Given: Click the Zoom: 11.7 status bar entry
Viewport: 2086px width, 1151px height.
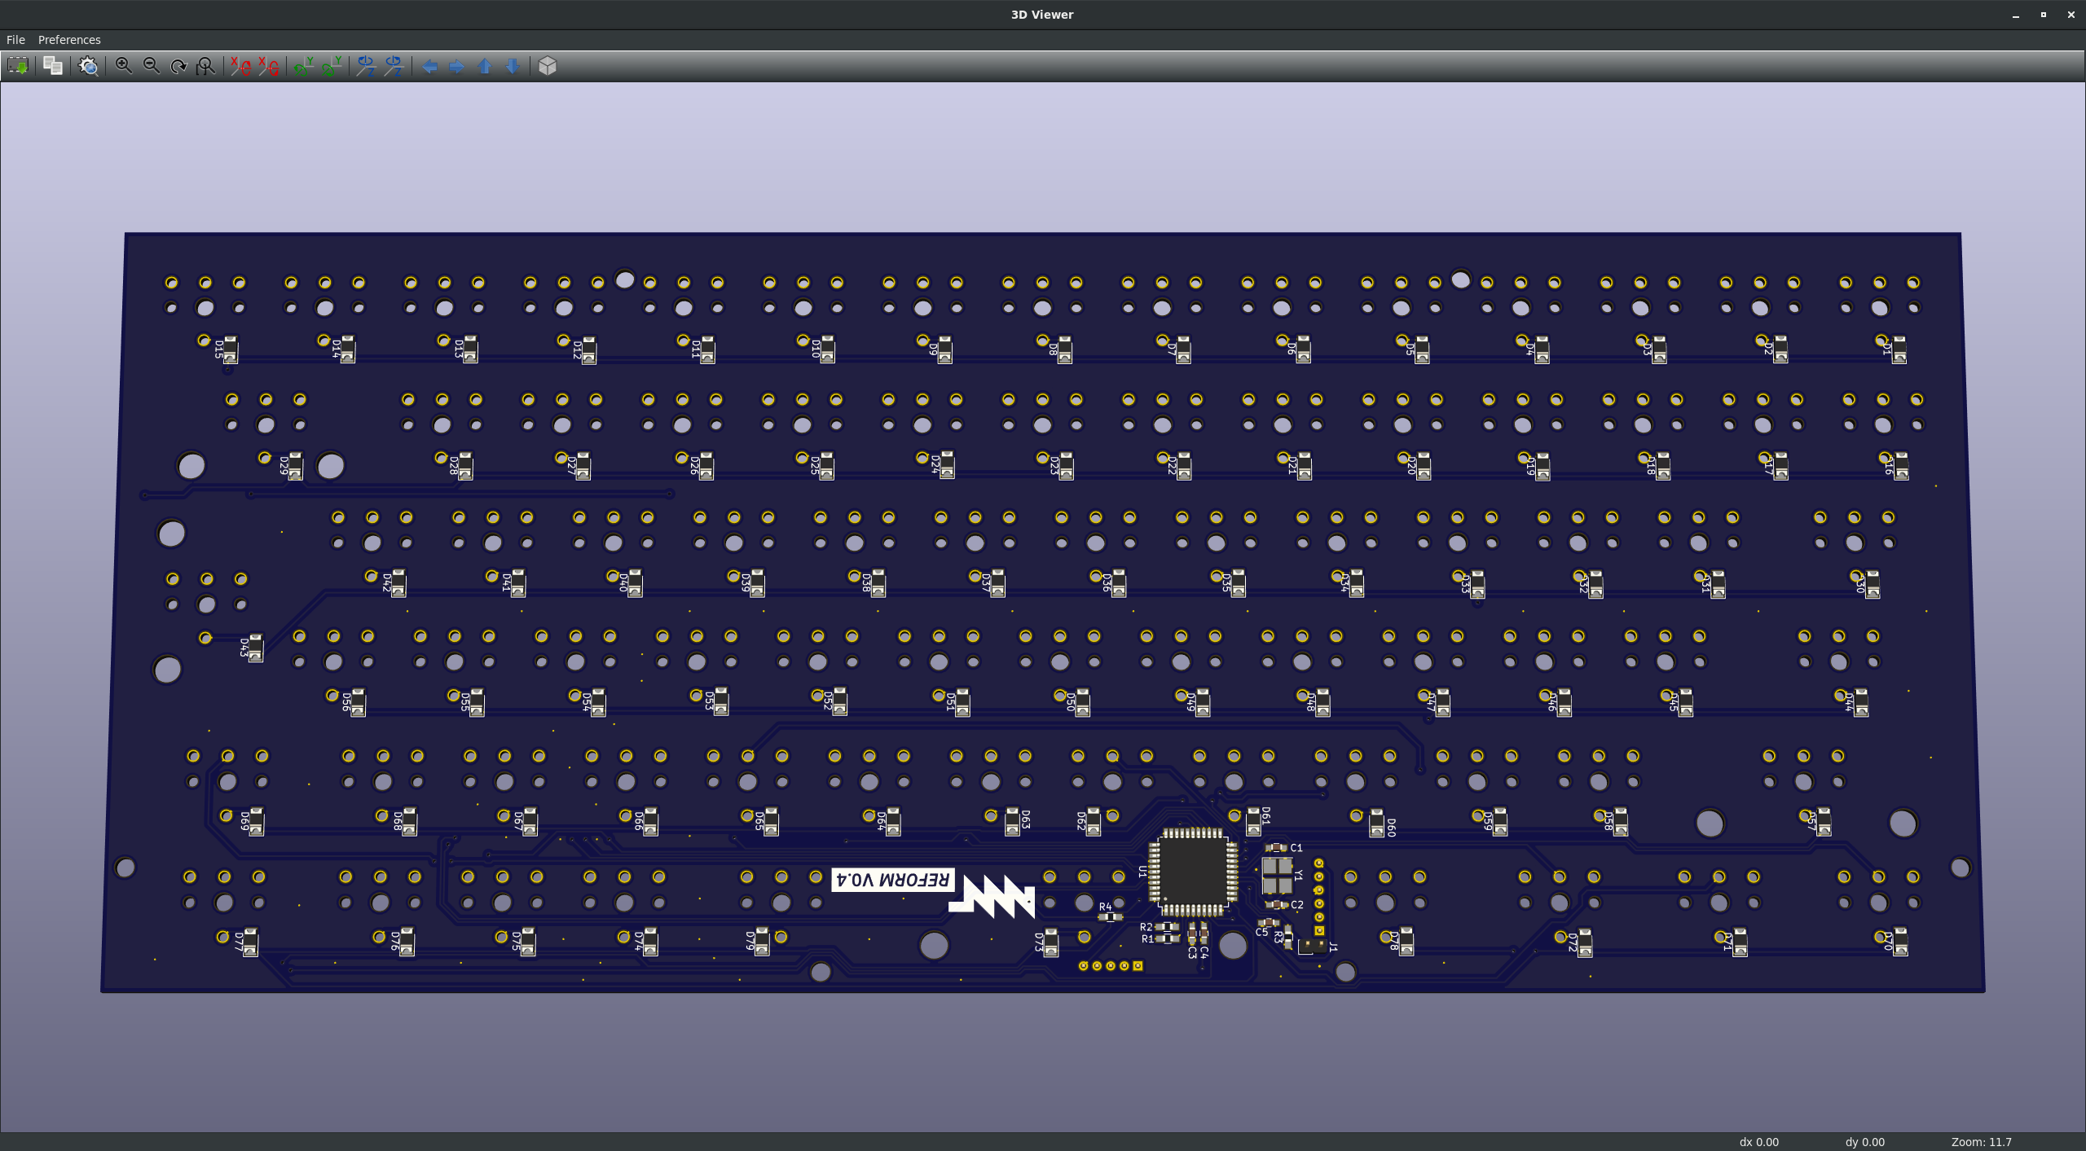Looking at the screenshot, I should 1981,1142.
